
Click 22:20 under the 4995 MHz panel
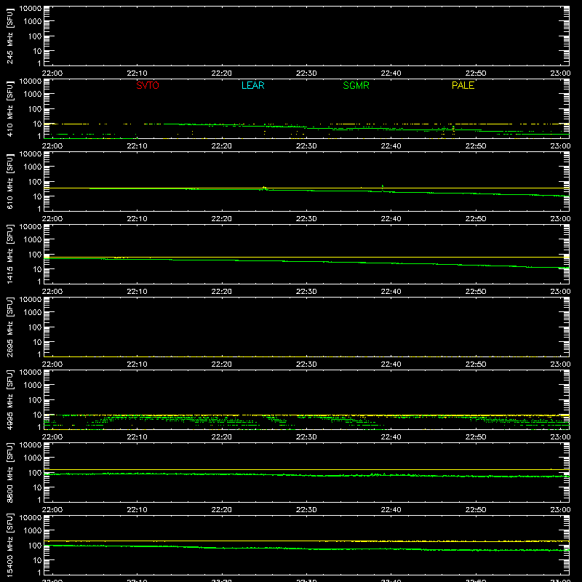click(x=222, y=437)
